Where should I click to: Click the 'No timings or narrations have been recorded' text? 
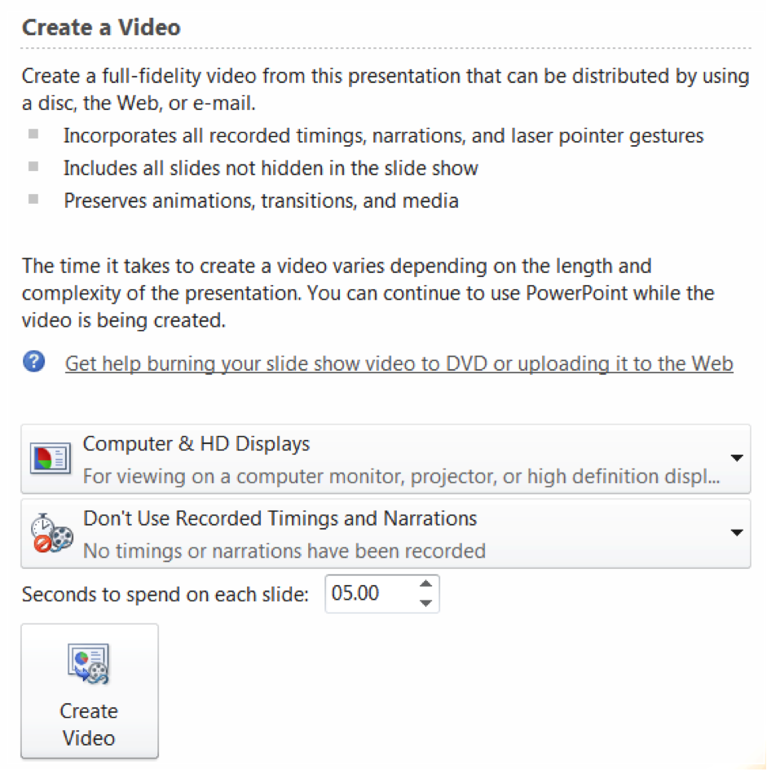click(x=284, y=551)
